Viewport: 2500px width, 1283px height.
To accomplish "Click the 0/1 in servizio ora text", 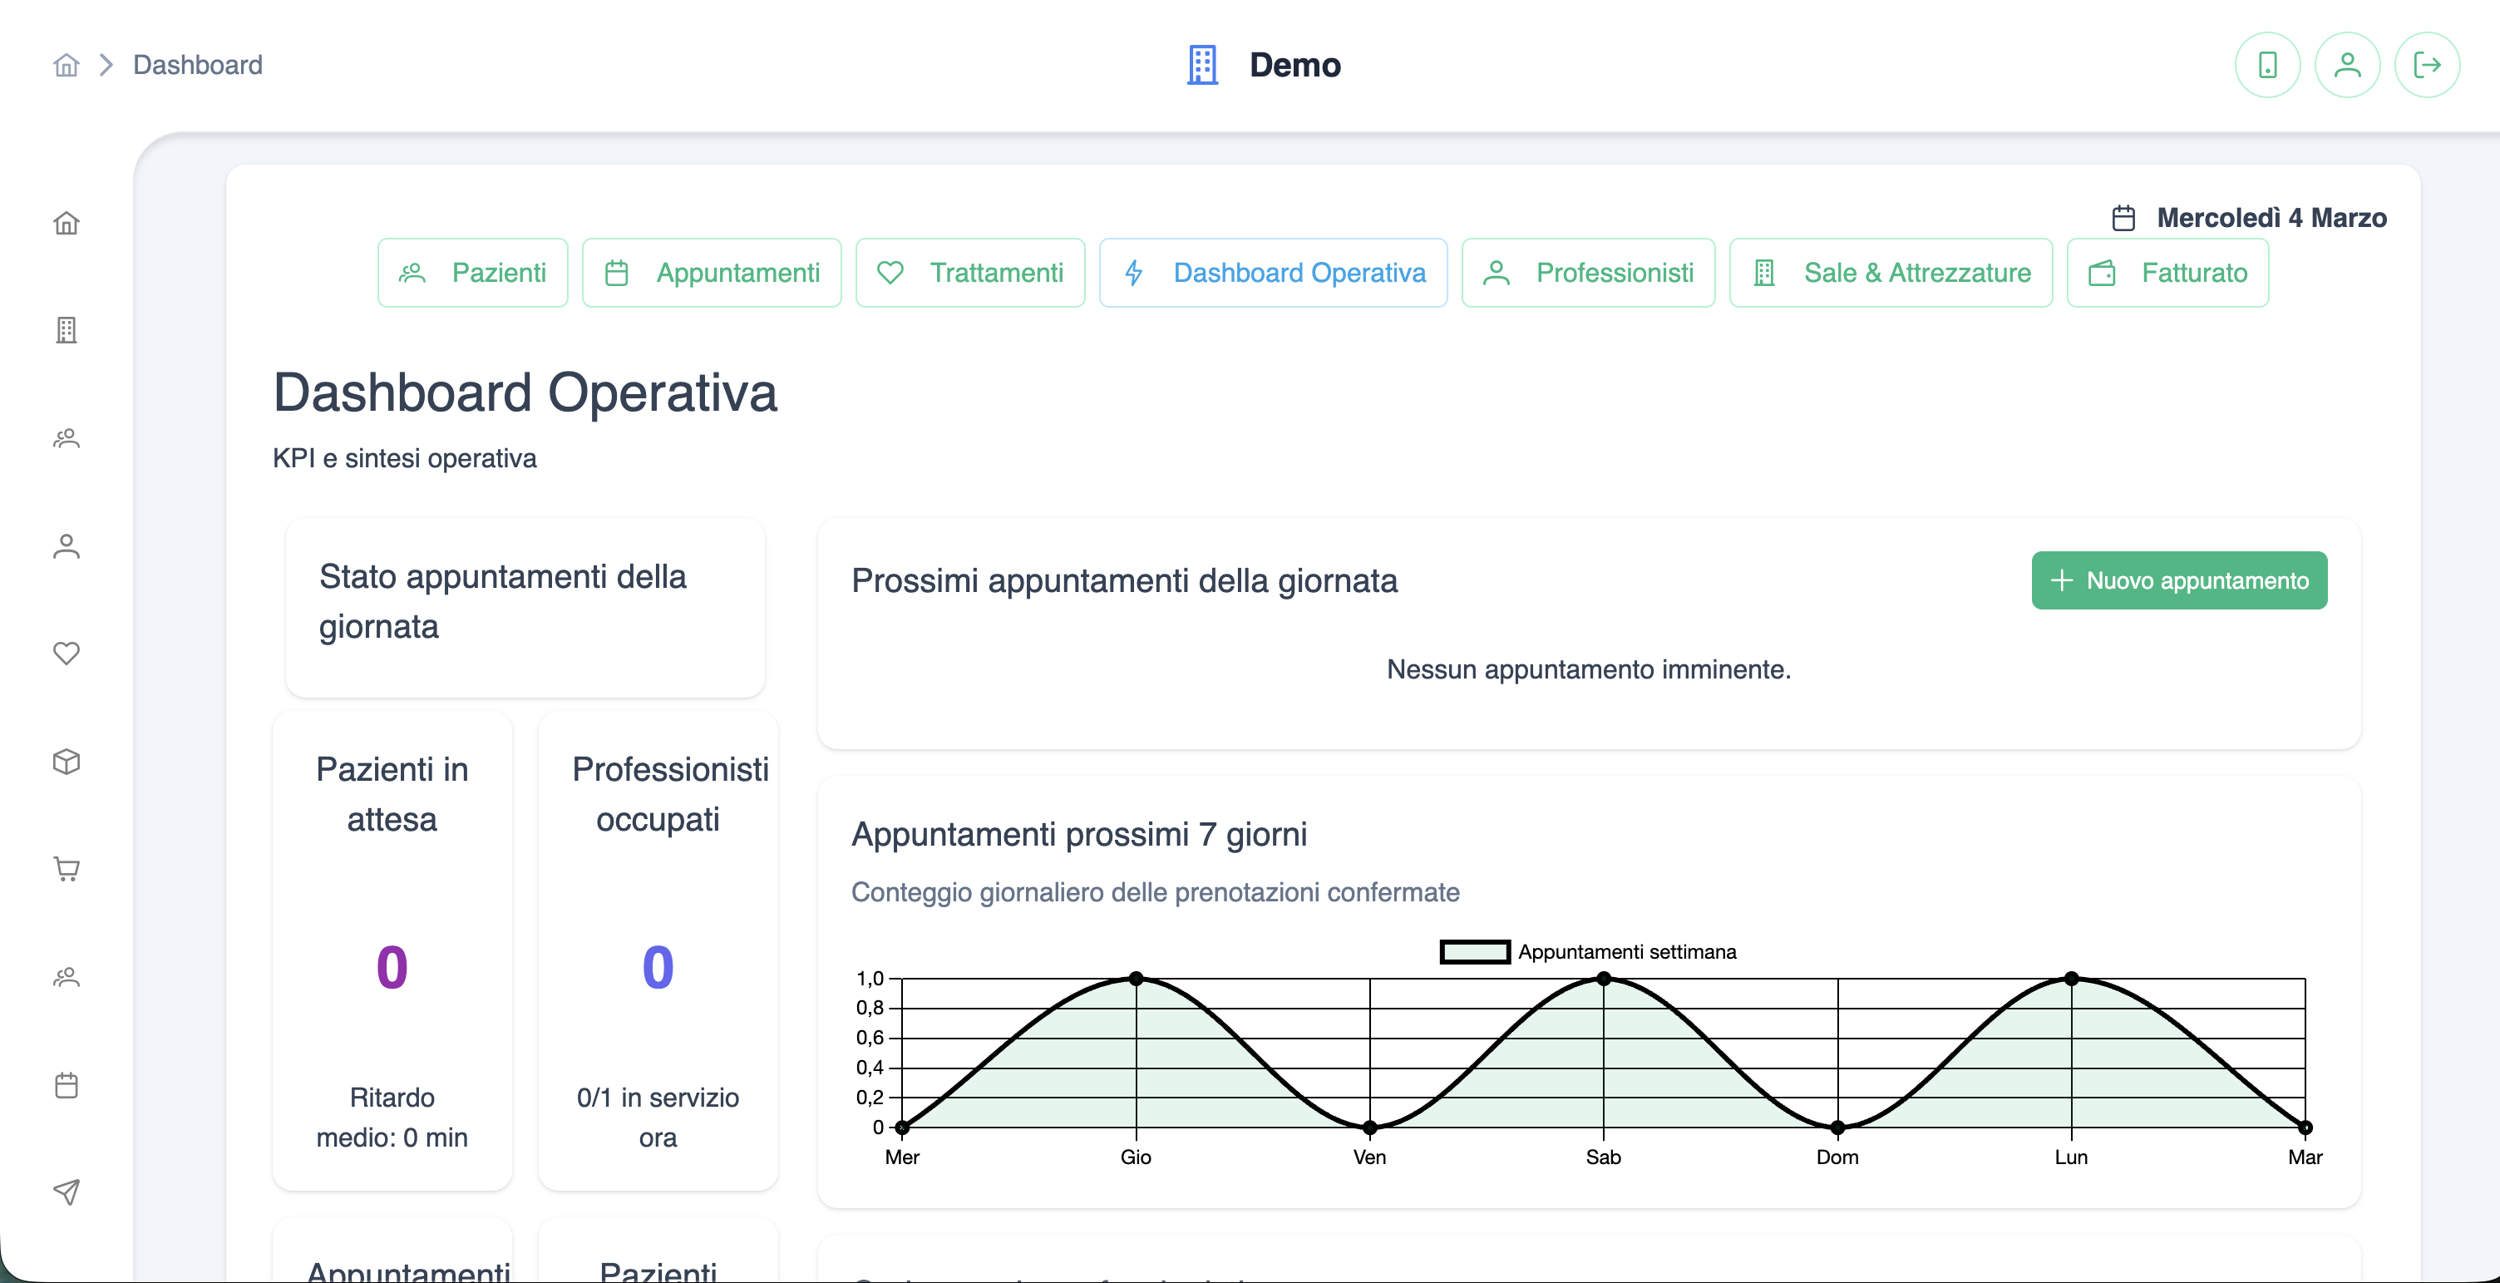I will pyautogui.click(x=658, y=1117).
